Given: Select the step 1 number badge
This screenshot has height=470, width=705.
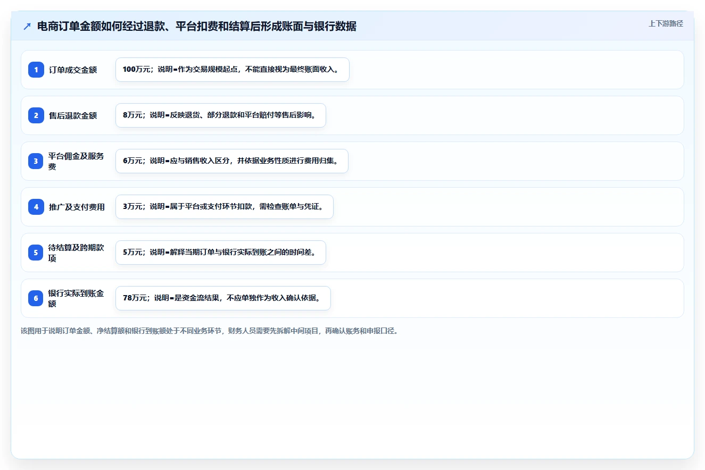Looking at the screenshot, I should [x=36, y=70].
